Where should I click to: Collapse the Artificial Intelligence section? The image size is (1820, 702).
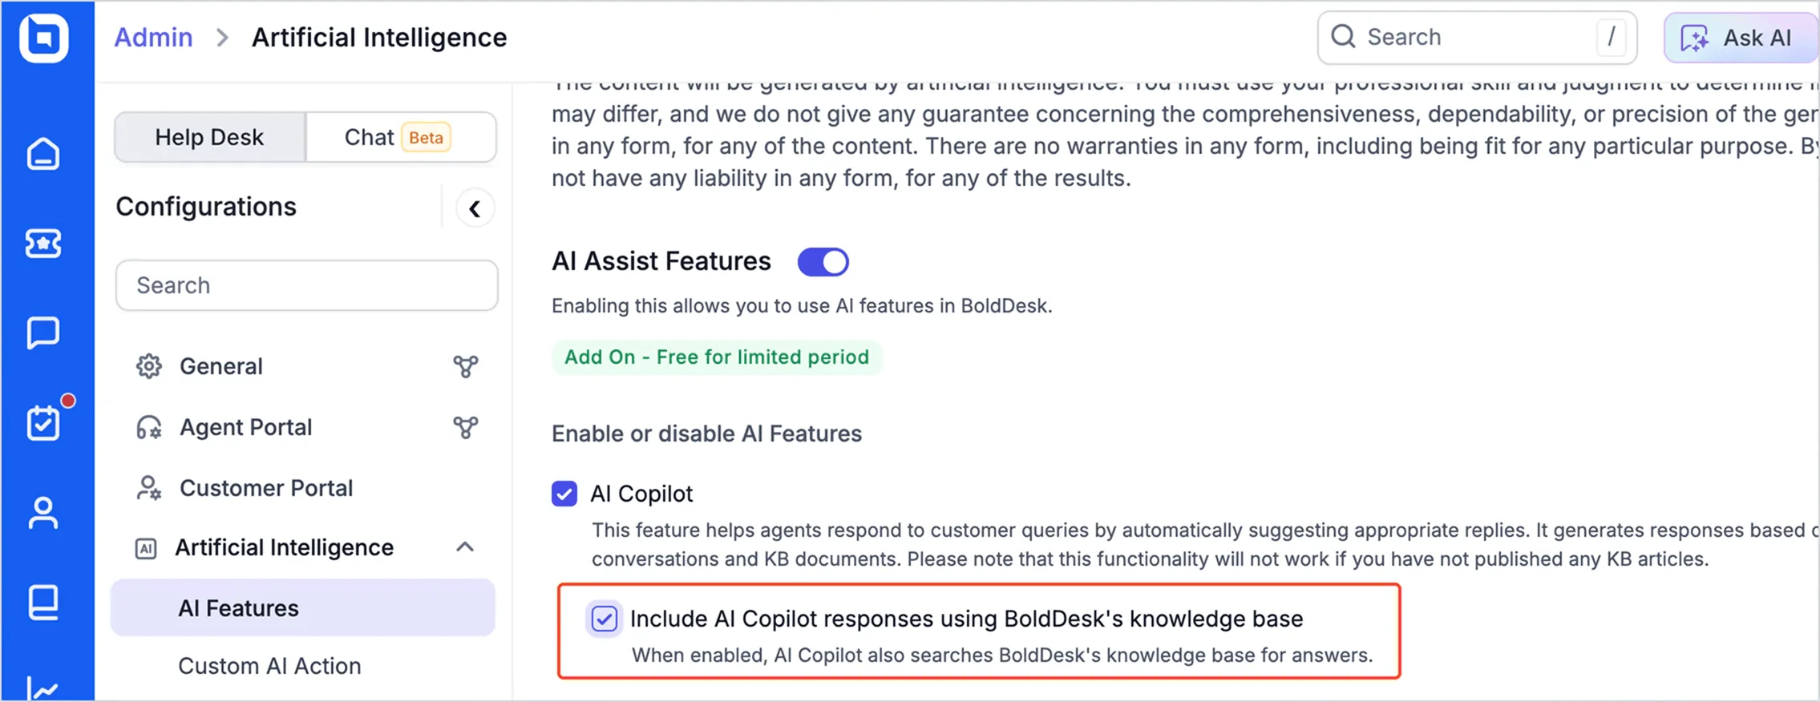click(x=465, y=547)
